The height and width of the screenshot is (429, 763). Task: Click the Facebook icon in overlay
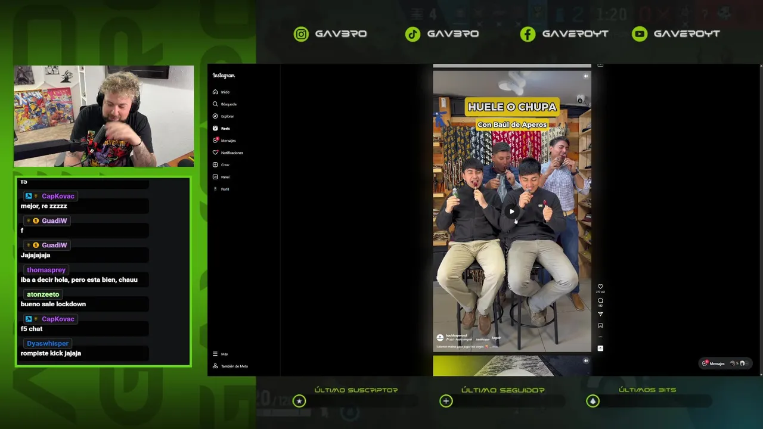tap(528, 34)
